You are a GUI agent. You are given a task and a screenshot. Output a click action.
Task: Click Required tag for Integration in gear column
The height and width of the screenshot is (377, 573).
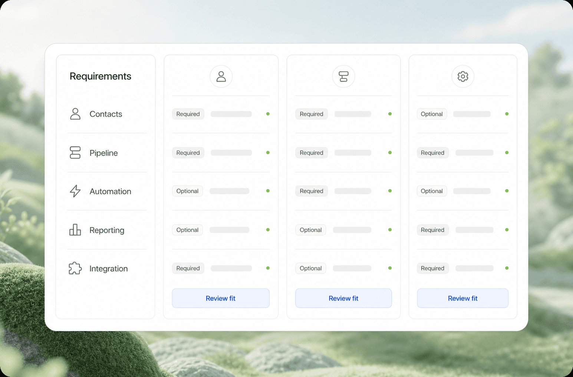point(433,268)
